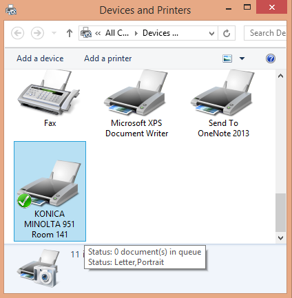The image size is (292, 298).
Task: Select the Fax device icon
Action: [49, 93]
